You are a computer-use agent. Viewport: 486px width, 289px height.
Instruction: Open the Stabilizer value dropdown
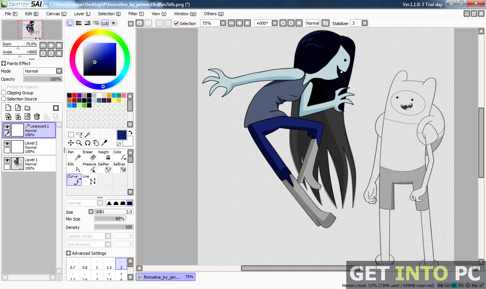click(x=364, y=23)
